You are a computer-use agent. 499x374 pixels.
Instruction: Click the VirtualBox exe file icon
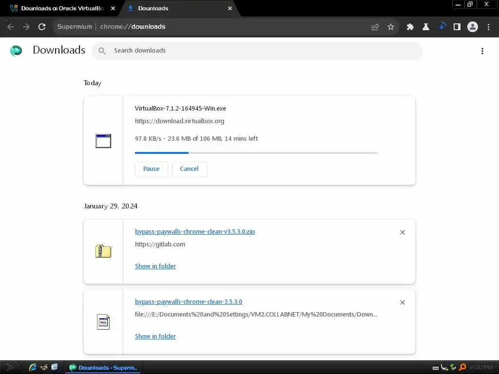point(103,141)
